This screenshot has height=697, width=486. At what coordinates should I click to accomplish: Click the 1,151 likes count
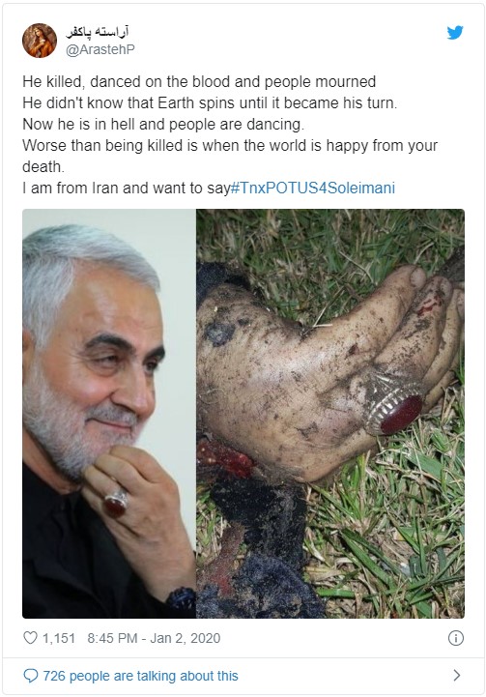click(x=59, y=638)
